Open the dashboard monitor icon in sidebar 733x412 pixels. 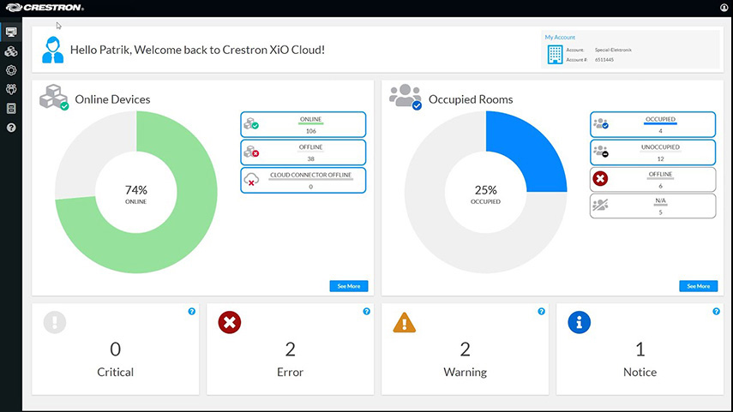[x=11, y=33]
